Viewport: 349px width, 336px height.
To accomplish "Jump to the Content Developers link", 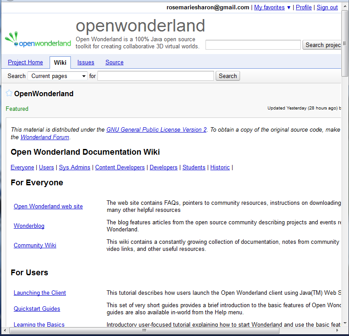I will click(120, 167).
